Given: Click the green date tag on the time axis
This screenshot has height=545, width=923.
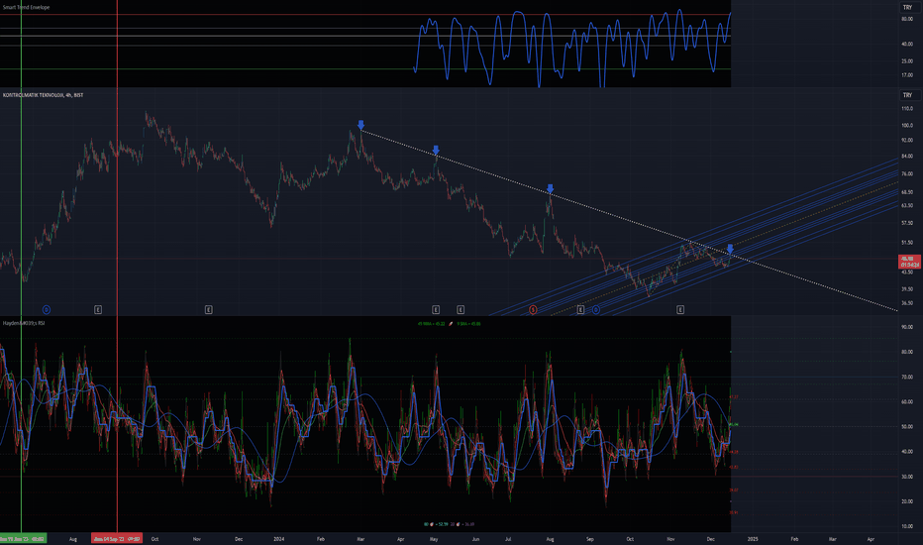Looking at the screenshot, I should point(23,539).
